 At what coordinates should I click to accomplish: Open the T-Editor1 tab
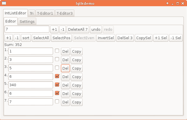tap(45, 13)
